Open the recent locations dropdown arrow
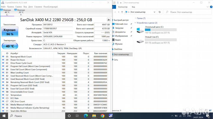The width and height of the screenshot is (213, 119). pyautogui.click(x=119, y=12)
